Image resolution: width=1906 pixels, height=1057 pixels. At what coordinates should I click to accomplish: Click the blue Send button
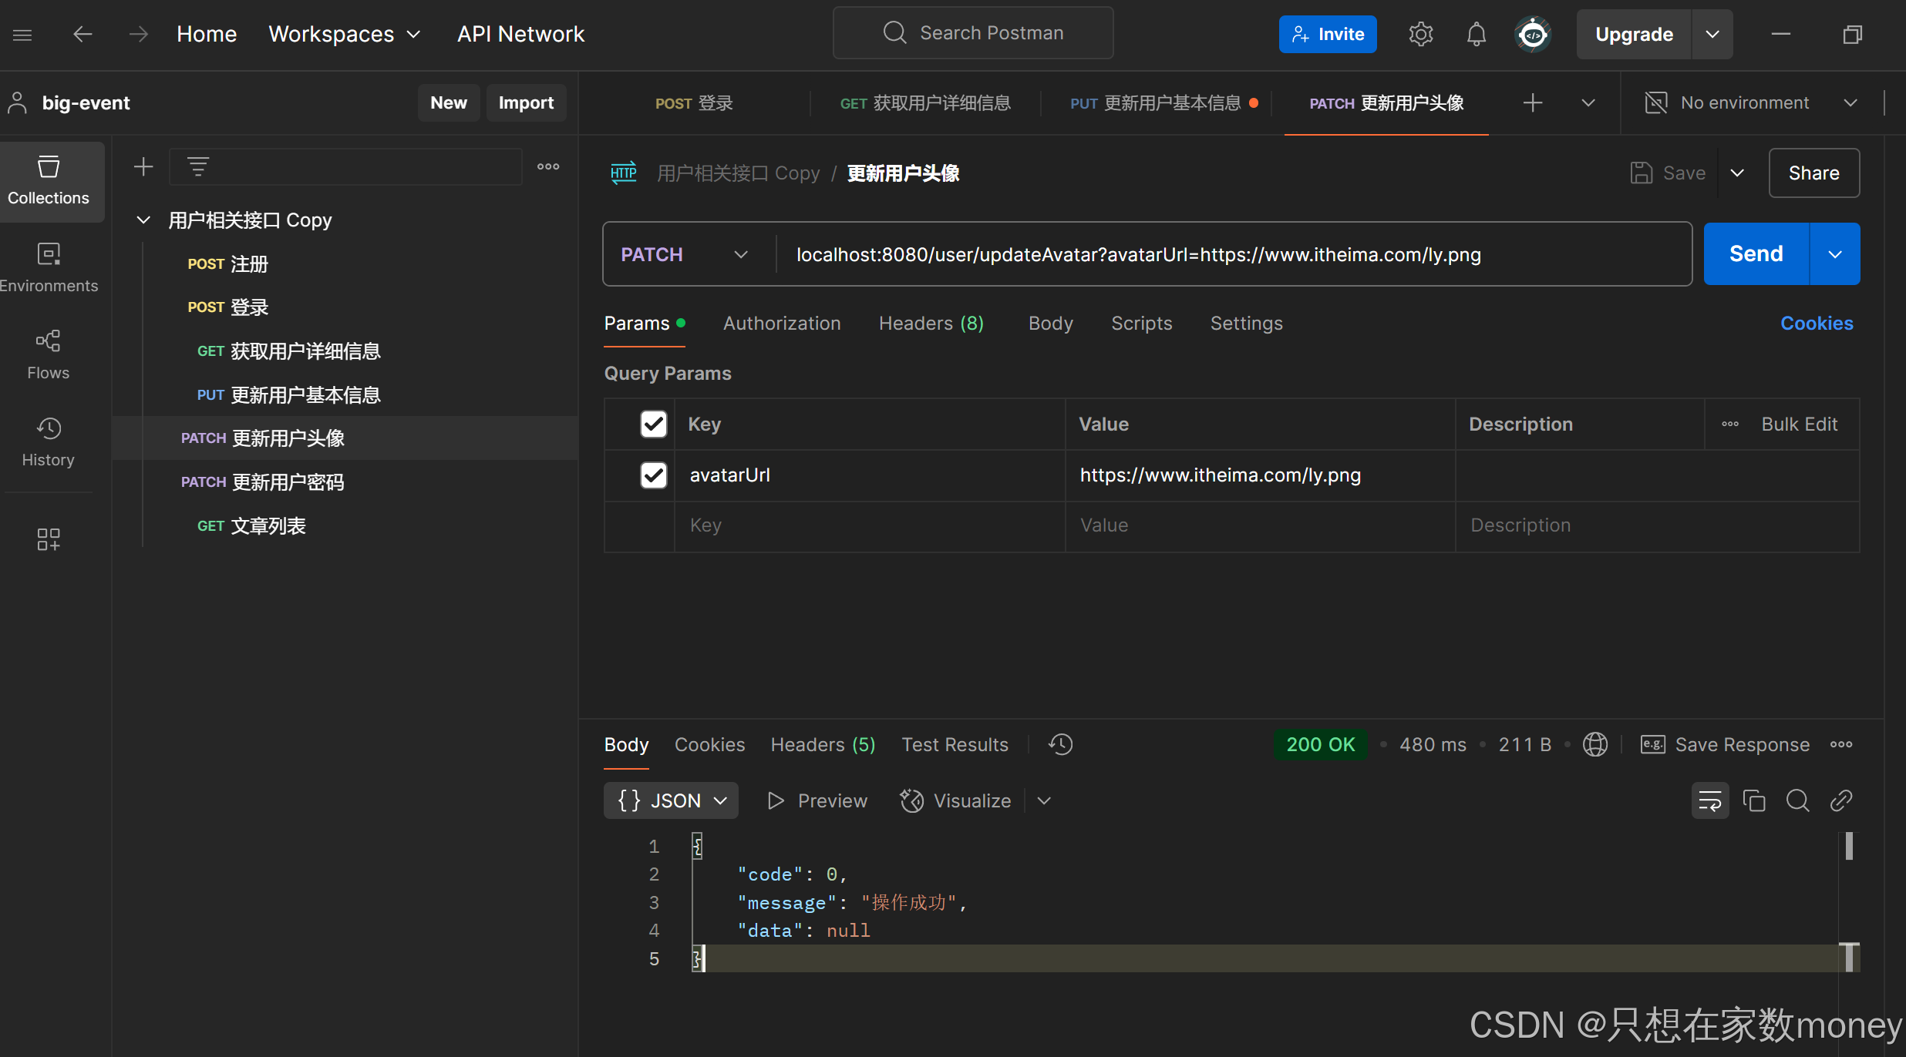[1756, 254]
